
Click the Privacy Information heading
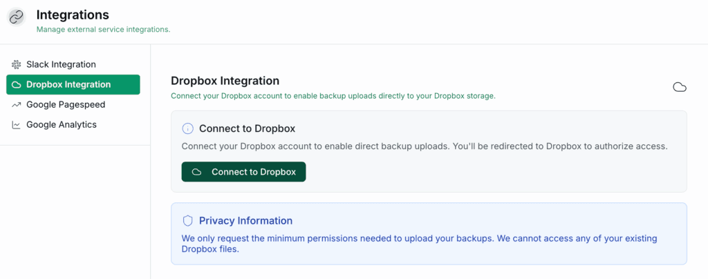[x=245, y=221]
